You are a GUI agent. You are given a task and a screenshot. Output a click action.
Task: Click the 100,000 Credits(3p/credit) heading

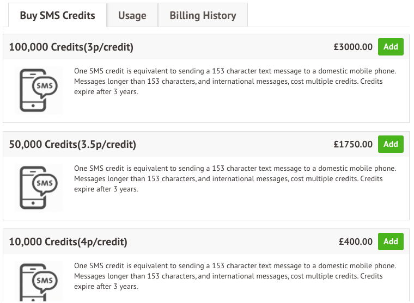pos(71,47)
